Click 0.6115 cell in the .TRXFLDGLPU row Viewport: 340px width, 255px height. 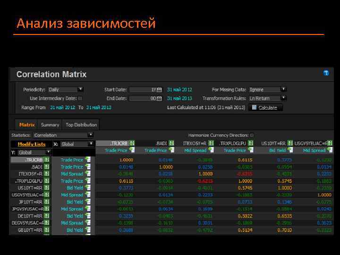click(126, 181)
